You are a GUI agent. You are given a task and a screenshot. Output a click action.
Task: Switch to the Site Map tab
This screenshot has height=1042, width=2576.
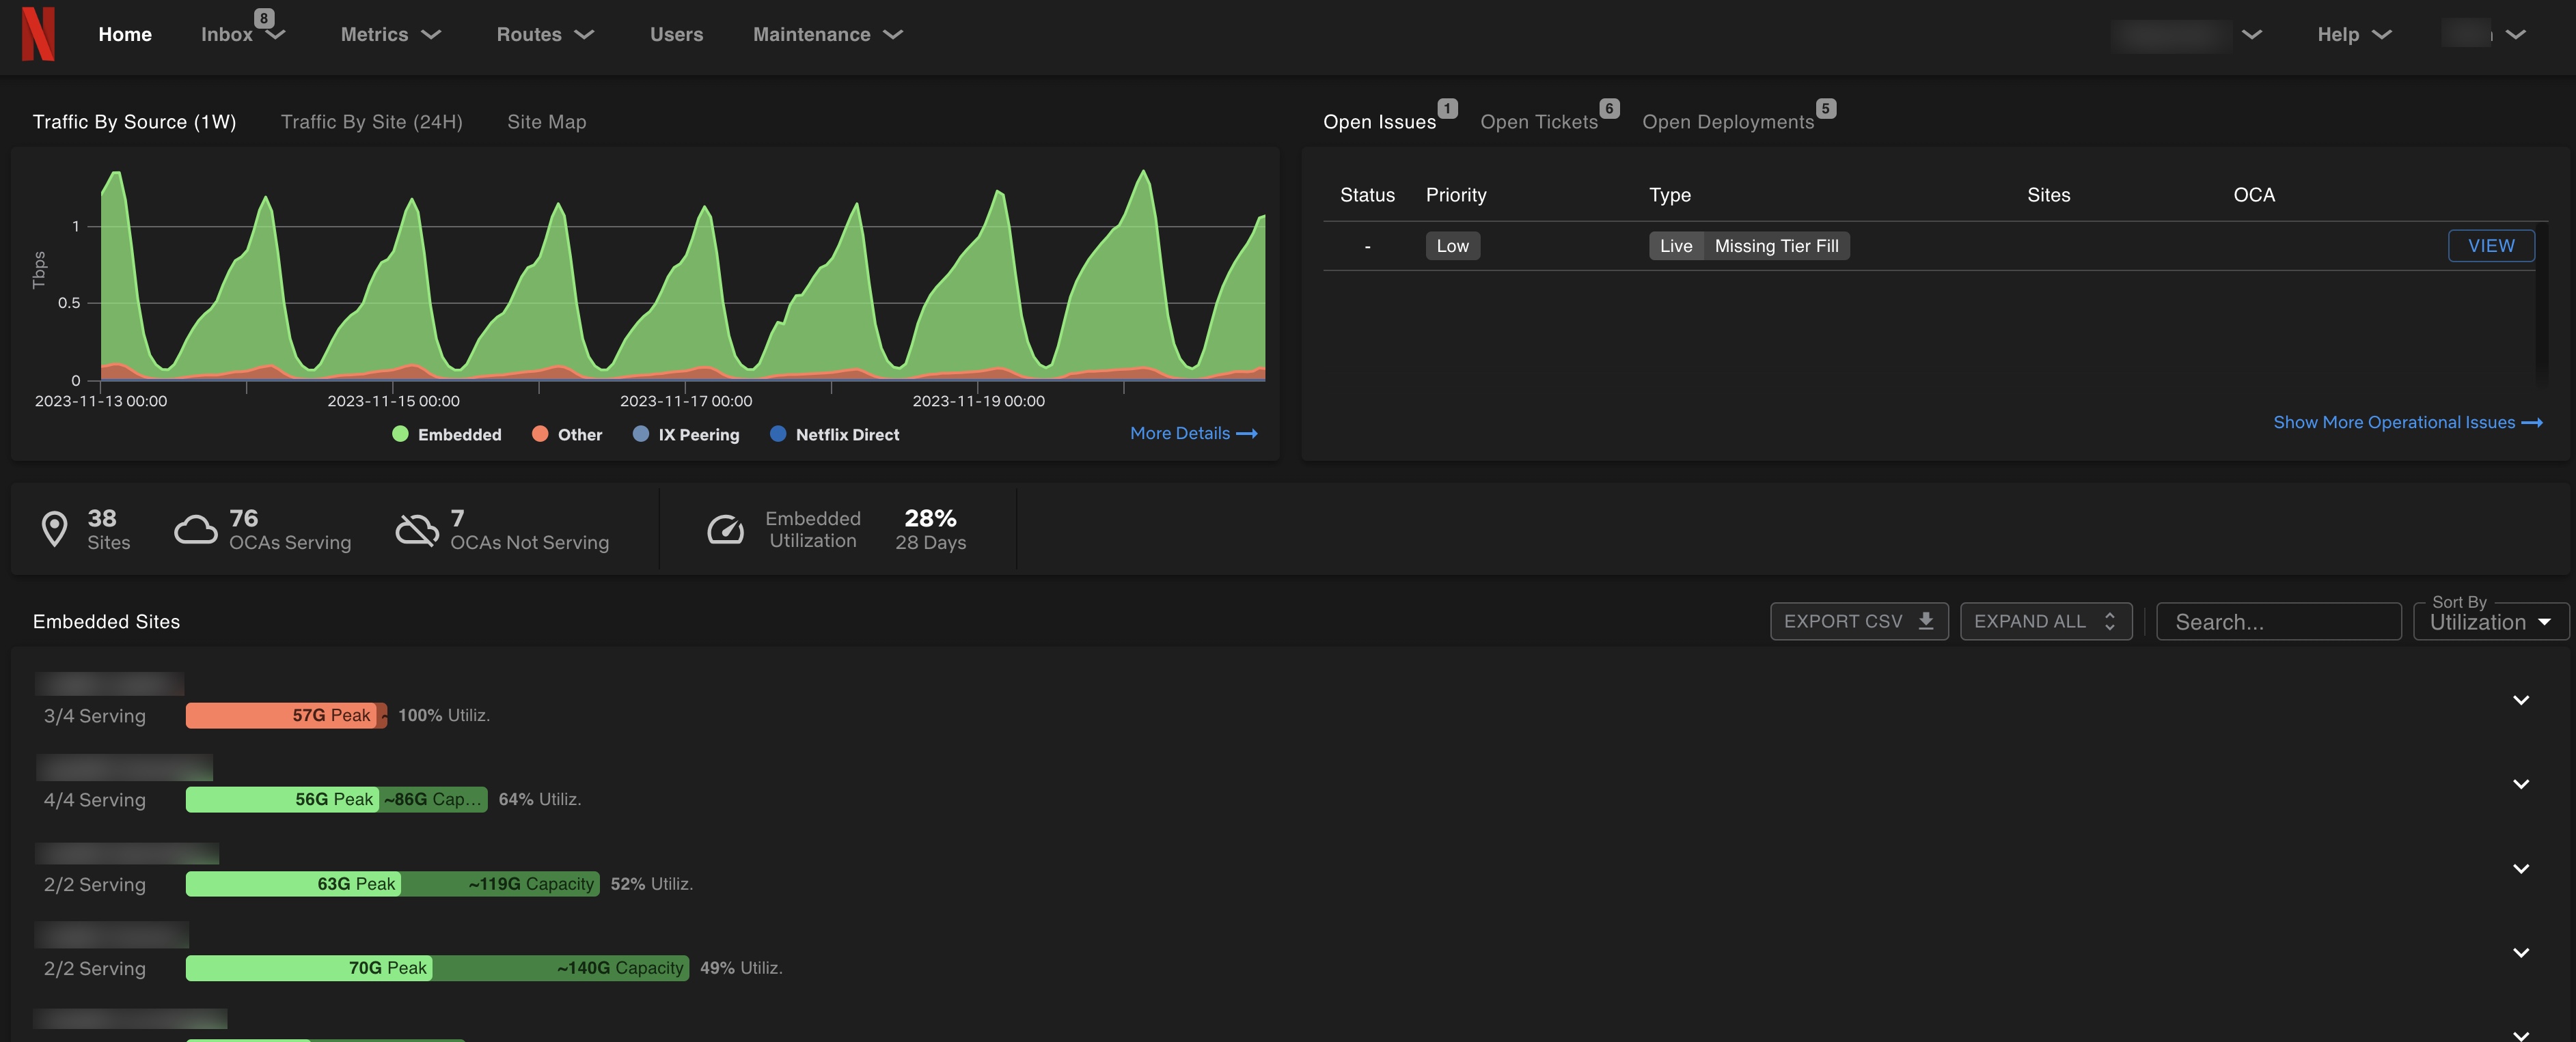(x=546, y=122)
